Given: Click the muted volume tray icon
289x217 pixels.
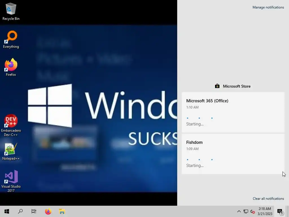Looking at the screenshot, I should point(253,212).
